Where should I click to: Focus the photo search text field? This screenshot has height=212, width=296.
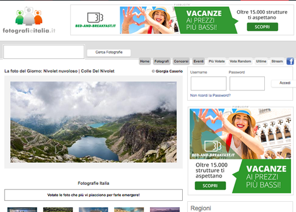point(44,51)
